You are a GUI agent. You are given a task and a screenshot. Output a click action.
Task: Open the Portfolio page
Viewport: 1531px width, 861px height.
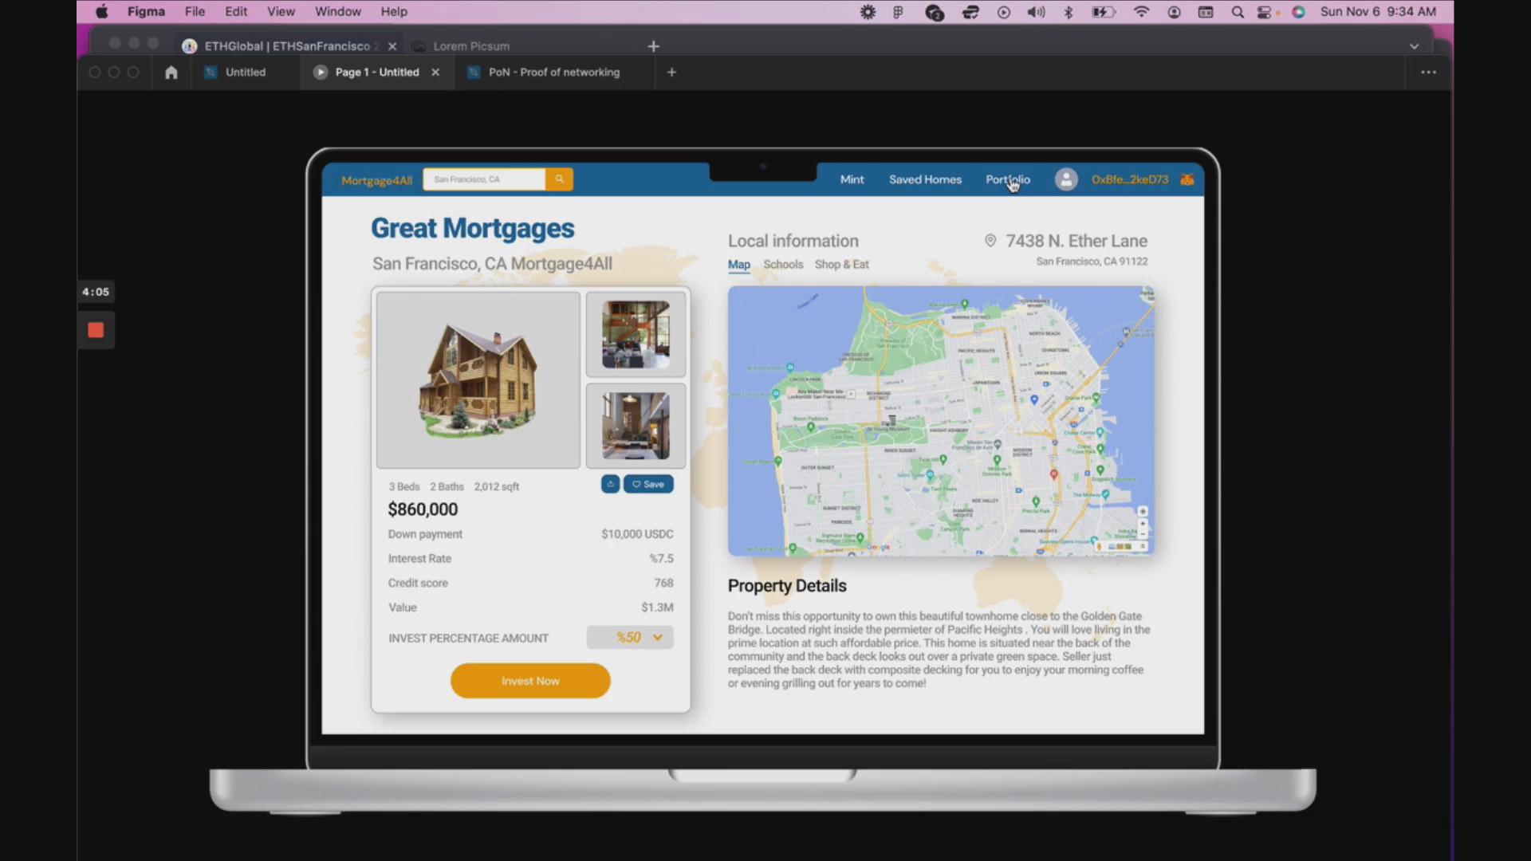click(x=1008, y=179)
